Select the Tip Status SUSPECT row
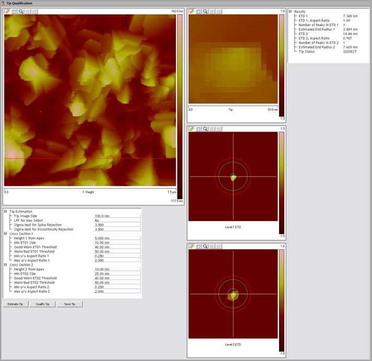Screen dimensions: 372x361 click(x=328, y=52)
